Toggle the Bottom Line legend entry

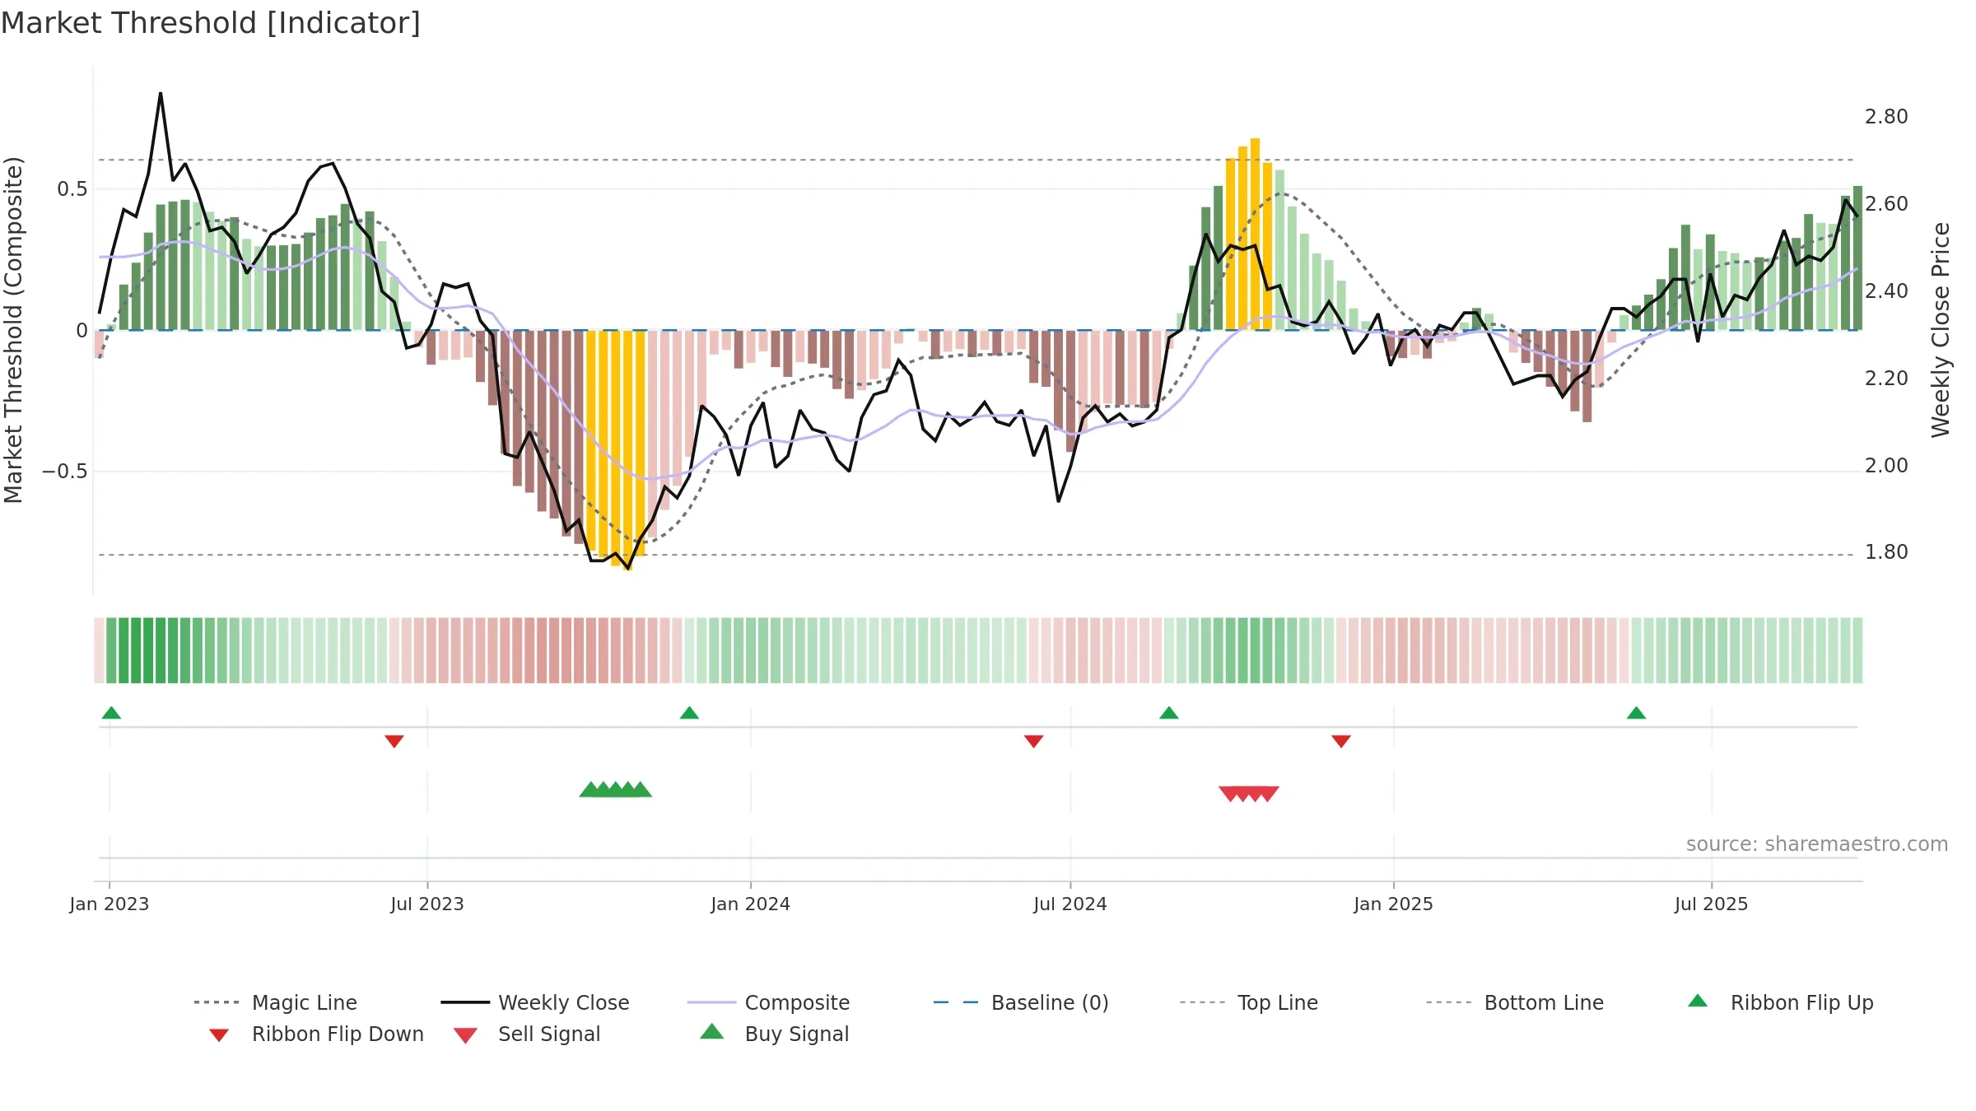click(x=1515, y=1002)
